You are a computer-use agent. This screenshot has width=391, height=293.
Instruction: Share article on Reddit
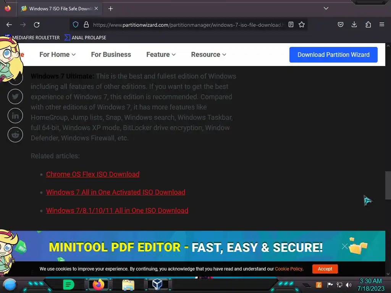tap(15, 135)
